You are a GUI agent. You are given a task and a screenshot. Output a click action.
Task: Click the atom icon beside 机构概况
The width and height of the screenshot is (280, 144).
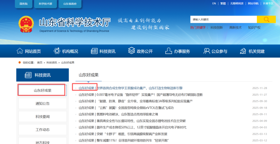pyautogui.click(x=57, y=51)
